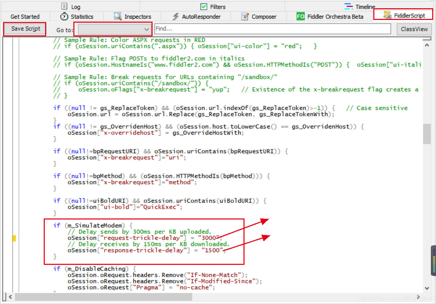
Task: Click the "If-None-Match" header removal line
Action: click(x=157, y=275)
